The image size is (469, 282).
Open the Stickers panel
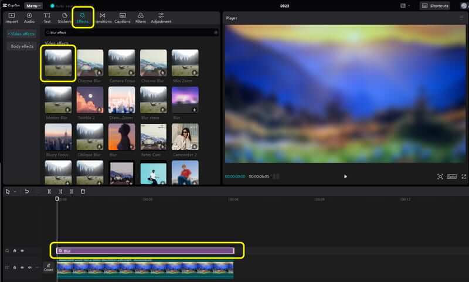pos(64,18)
